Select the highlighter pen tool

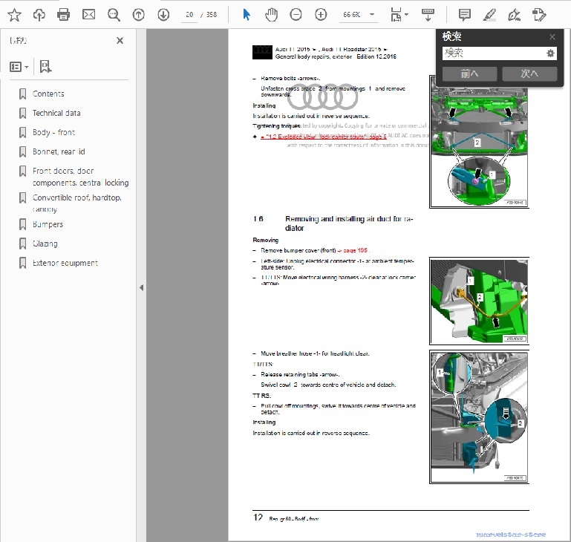[489, 15]
